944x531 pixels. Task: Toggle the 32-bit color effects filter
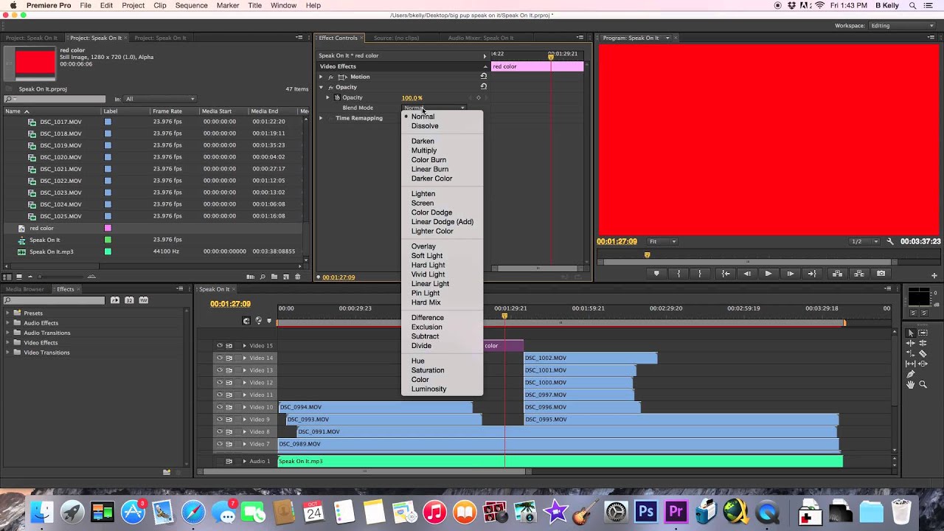click(129, 300)
